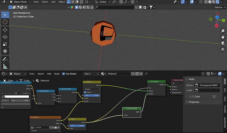Viewport: 227px width, 133px height.
Task: Click the red X axis gizmo ball
Action: (216, 26)
